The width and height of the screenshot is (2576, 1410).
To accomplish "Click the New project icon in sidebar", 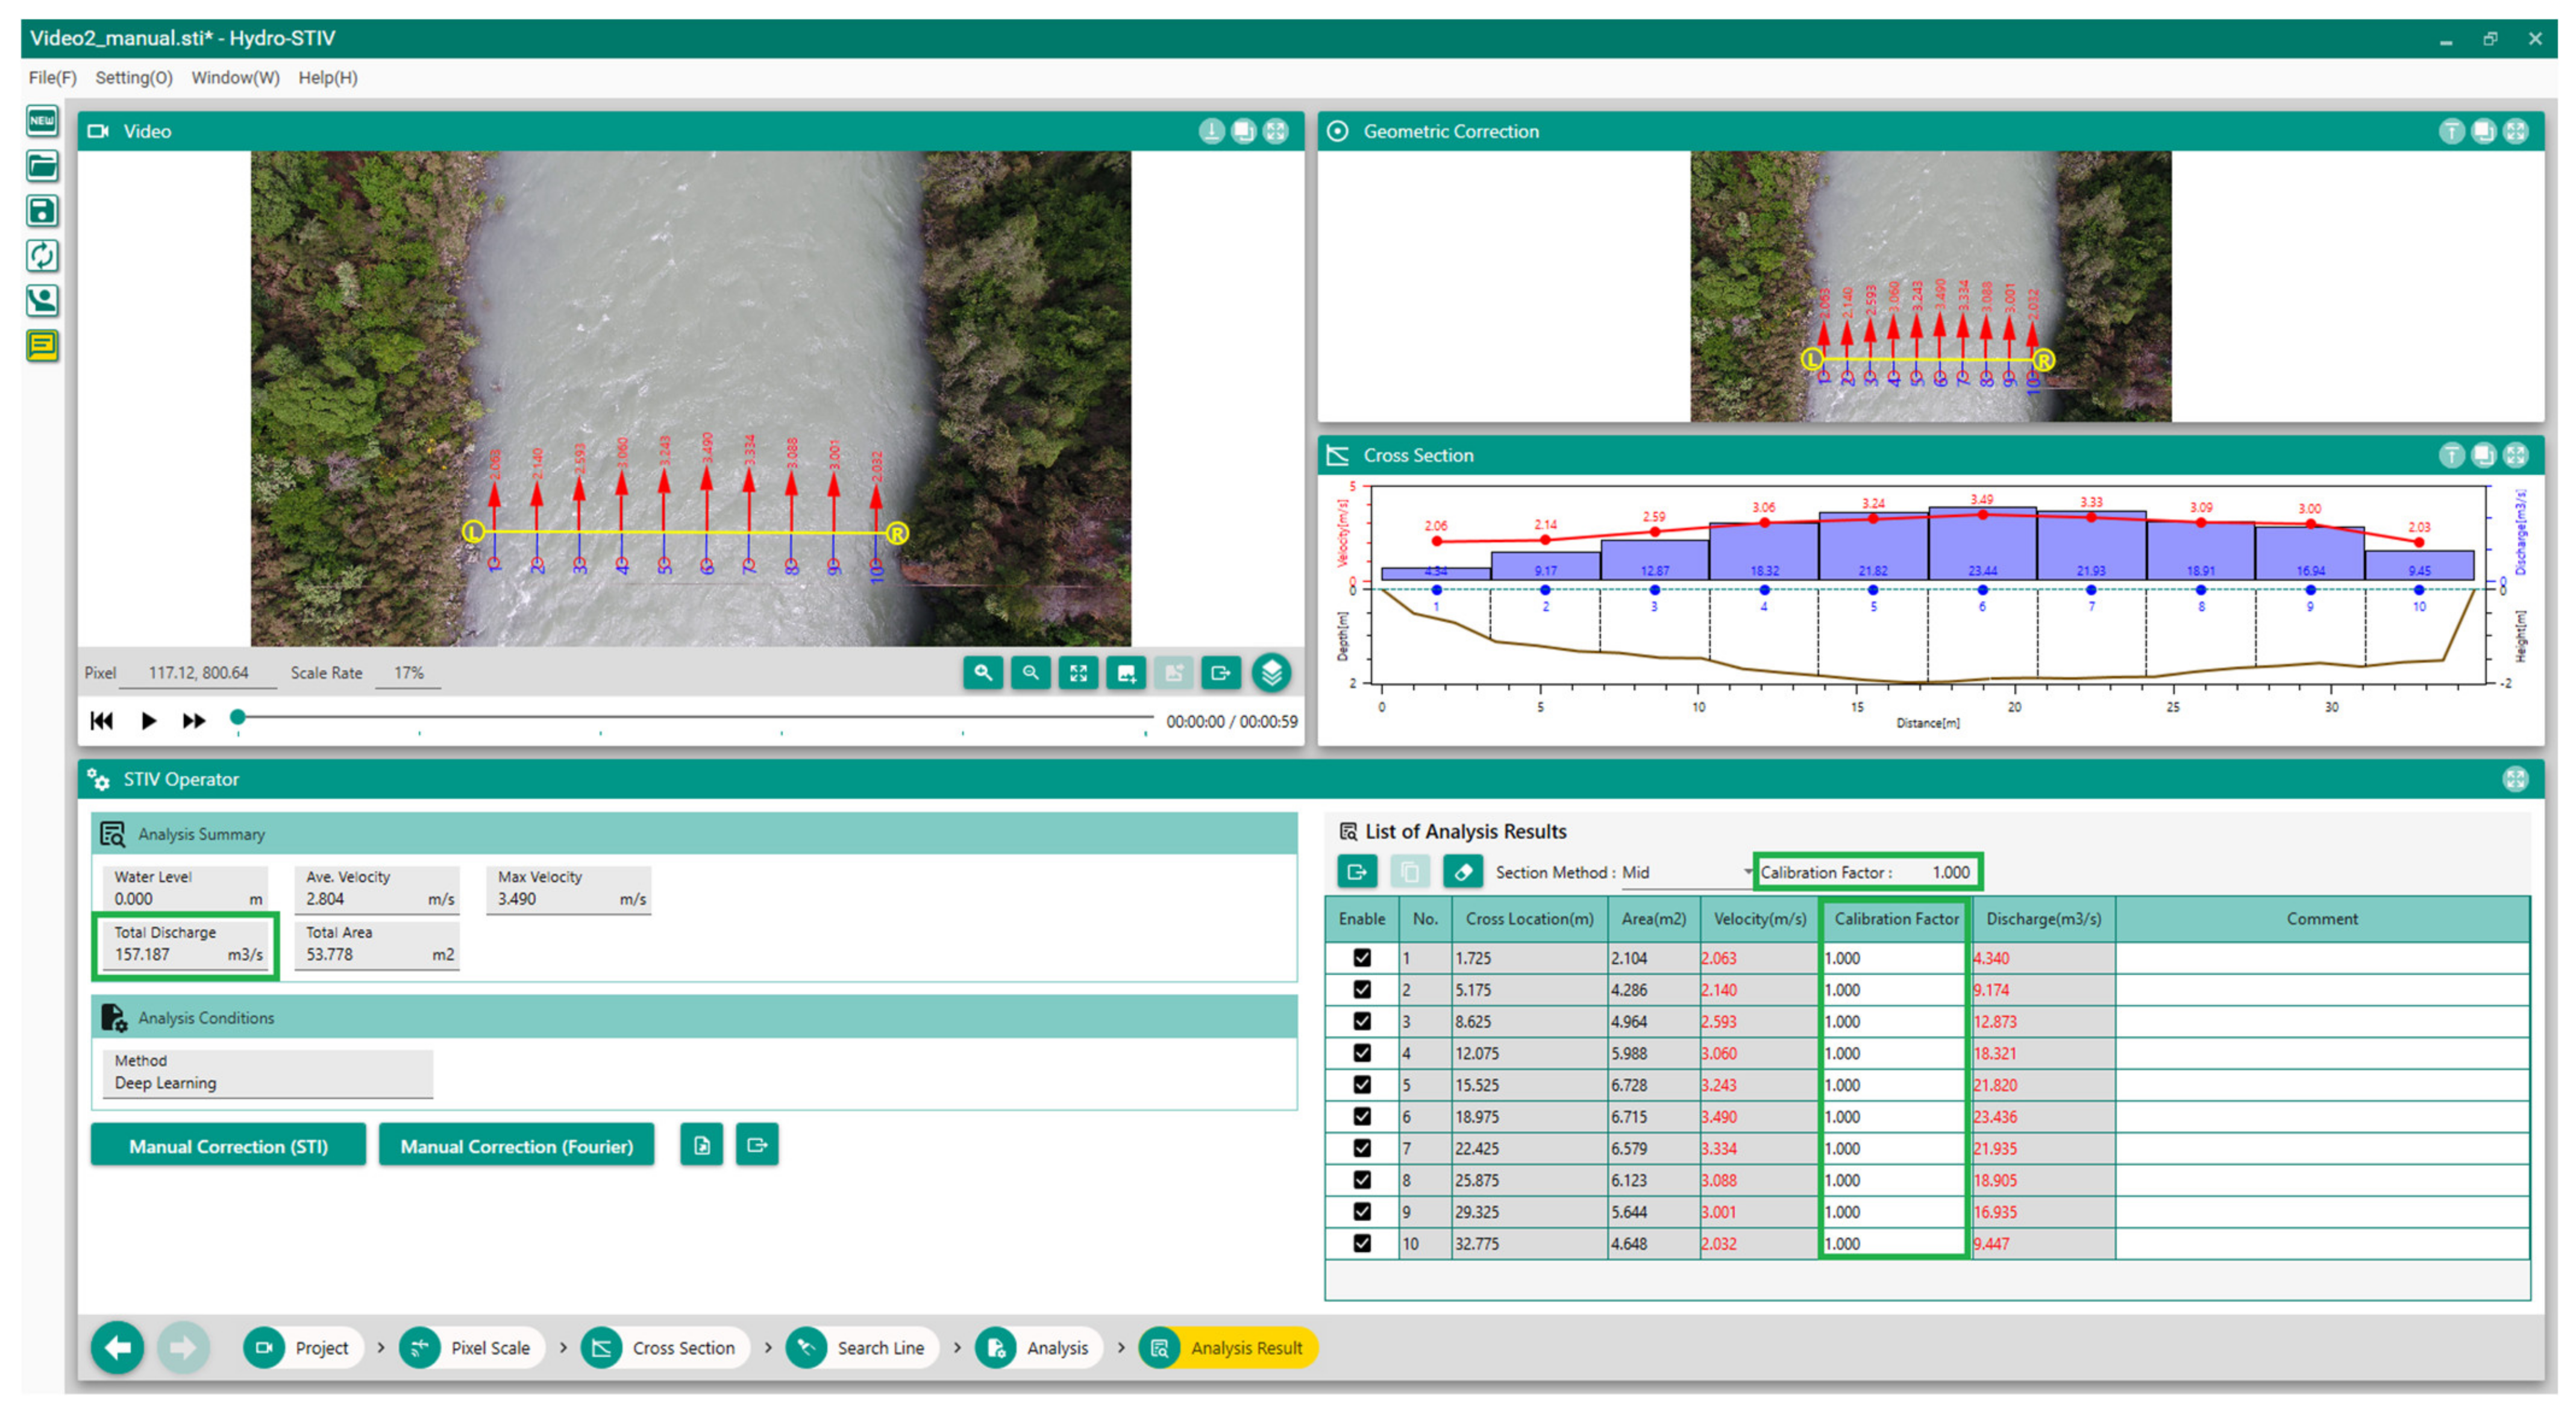I will click(42, 121).
